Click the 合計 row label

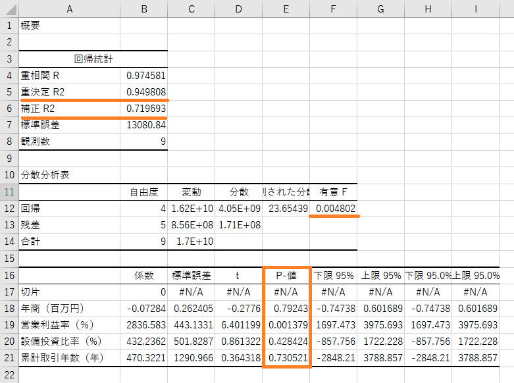click(30, 242)
